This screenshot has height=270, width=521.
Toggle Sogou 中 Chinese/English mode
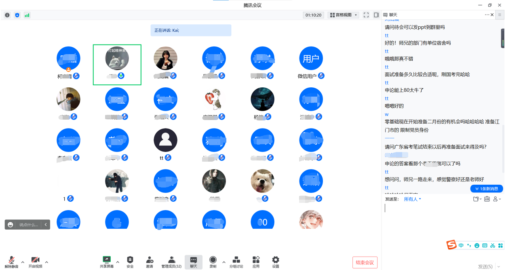tap(461, 245)
